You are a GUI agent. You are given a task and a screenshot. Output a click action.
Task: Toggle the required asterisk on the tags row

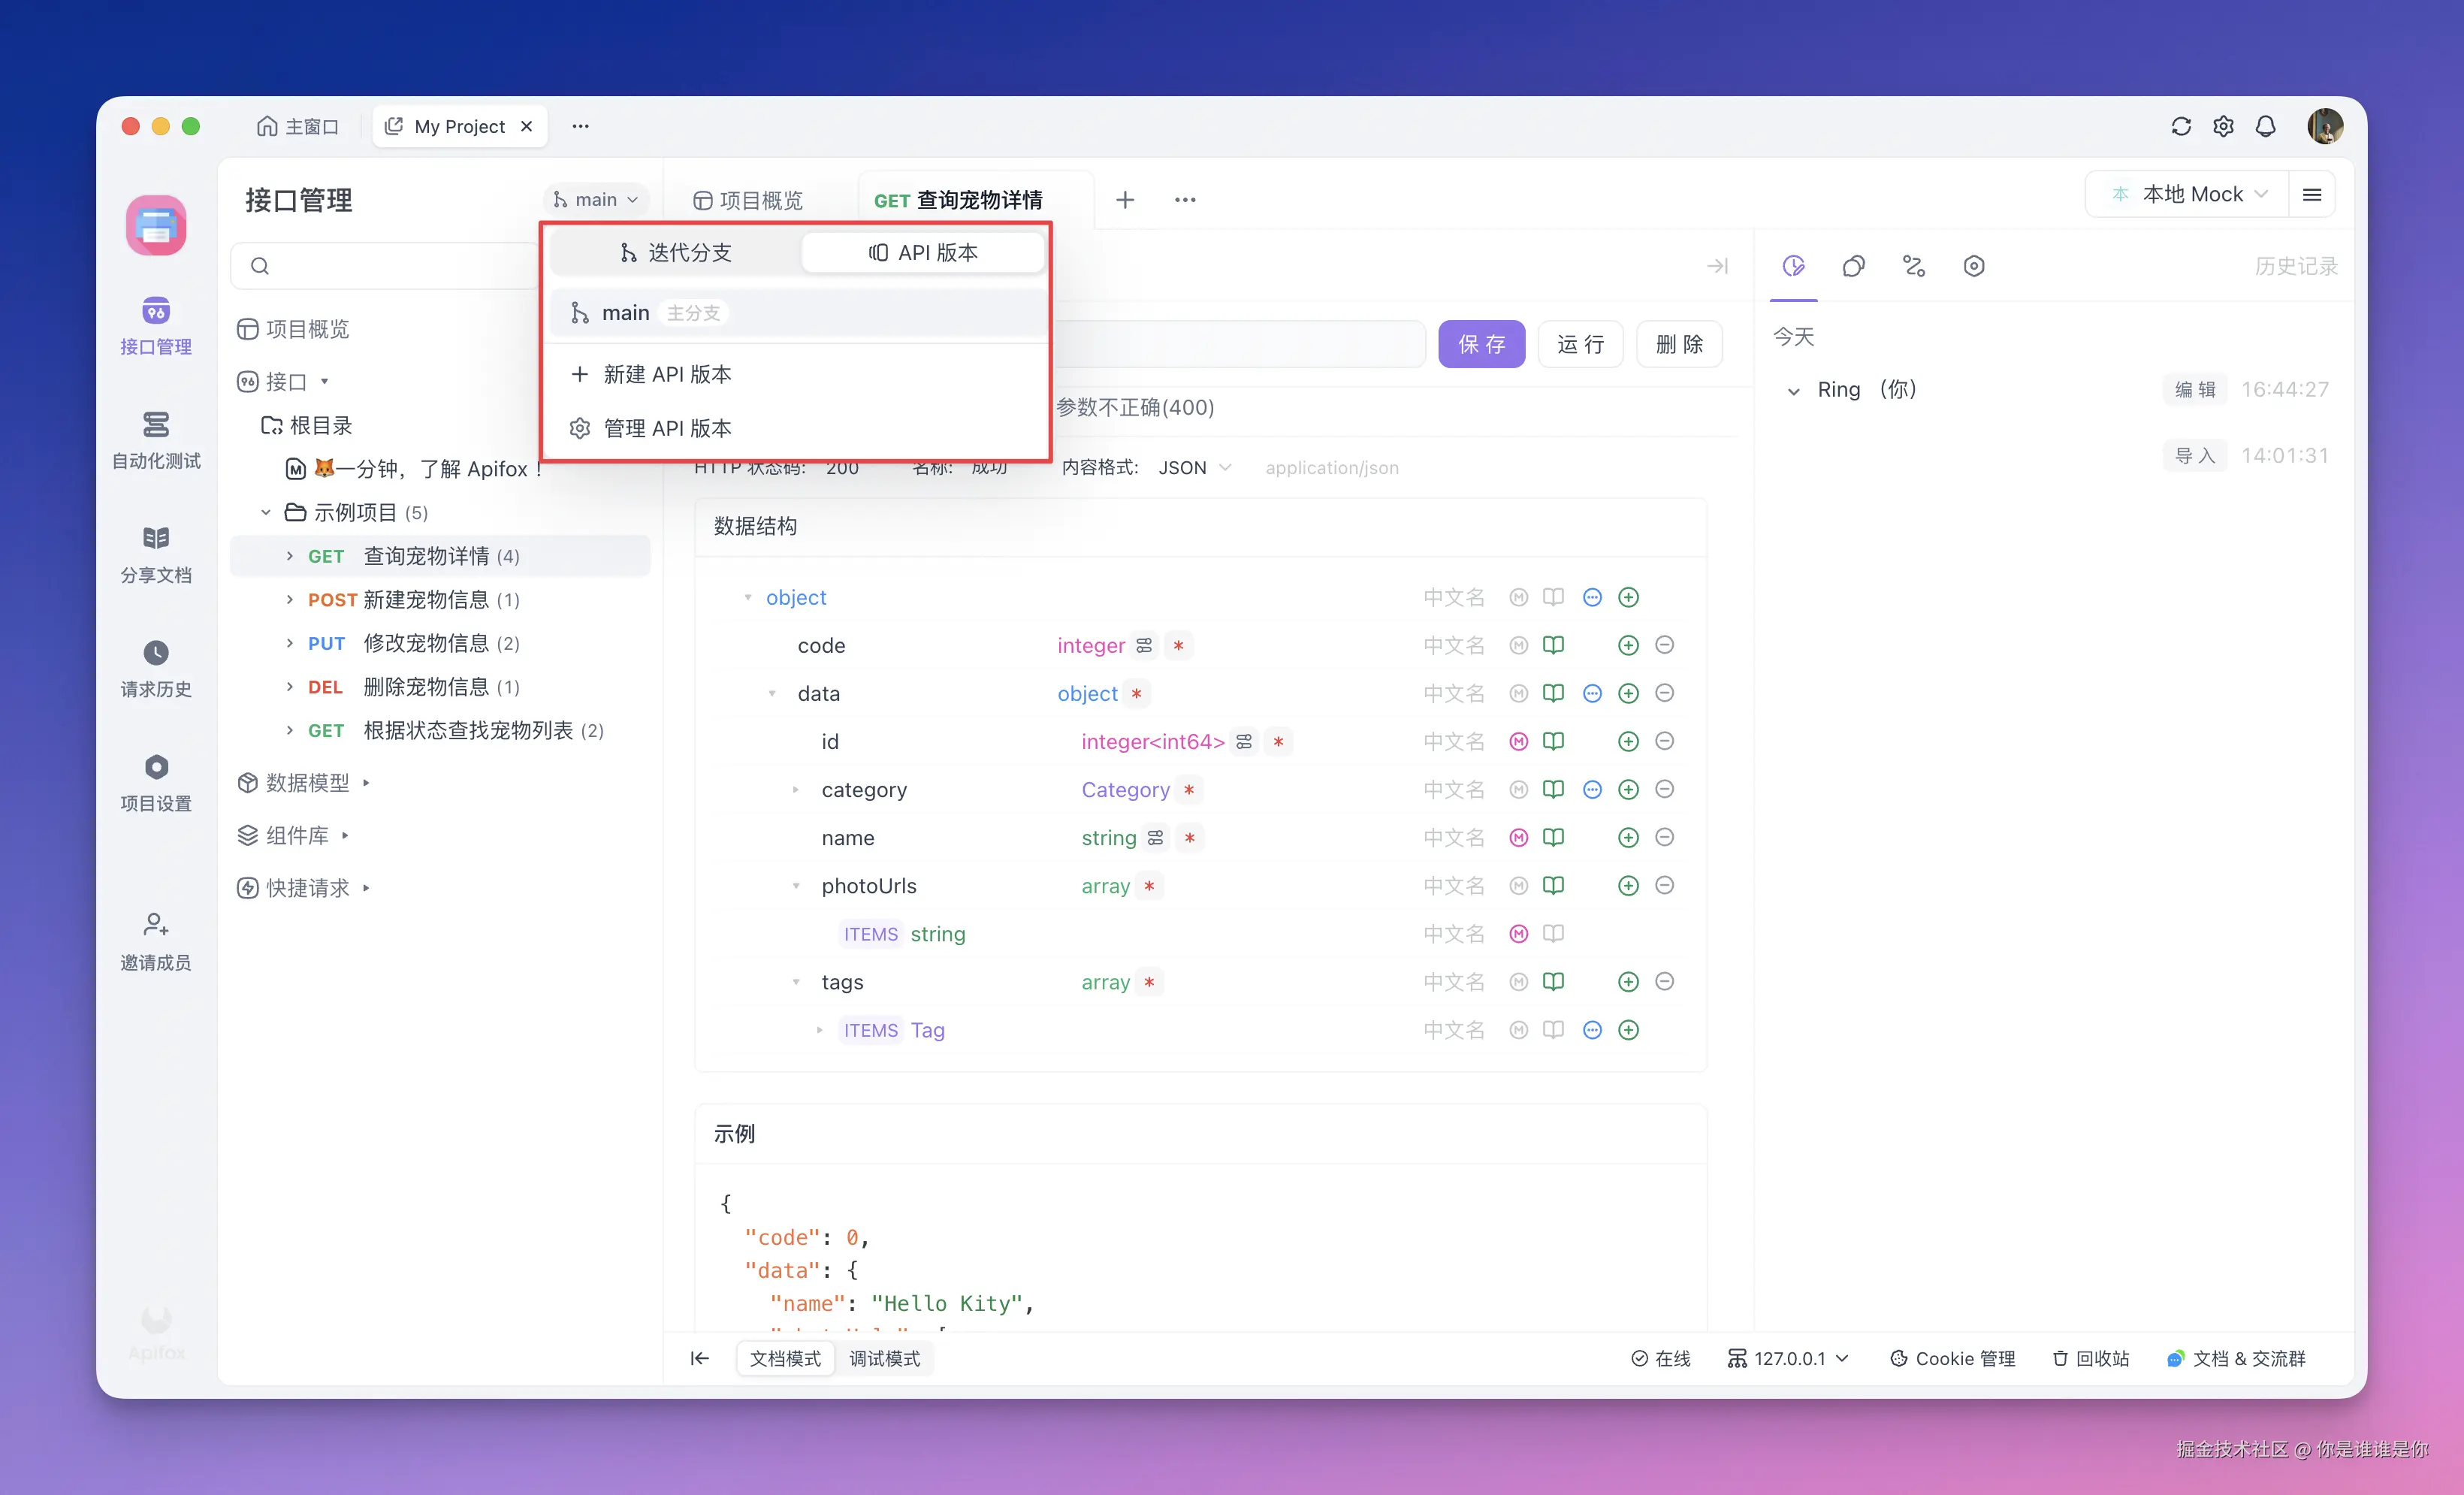(x=1149, y=982)
